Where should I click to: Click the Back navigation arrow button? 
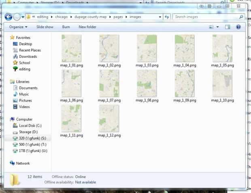pyautogui.click(x=9, y=17)
